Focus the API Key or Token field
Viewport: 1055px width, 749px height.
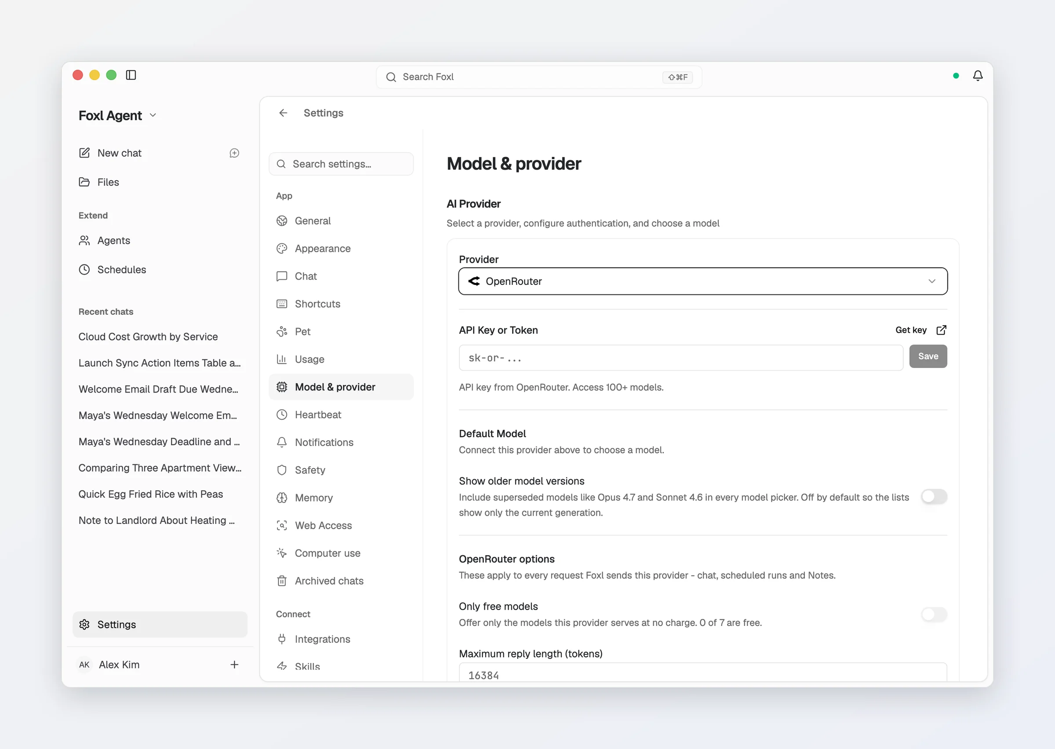(680, 358)
